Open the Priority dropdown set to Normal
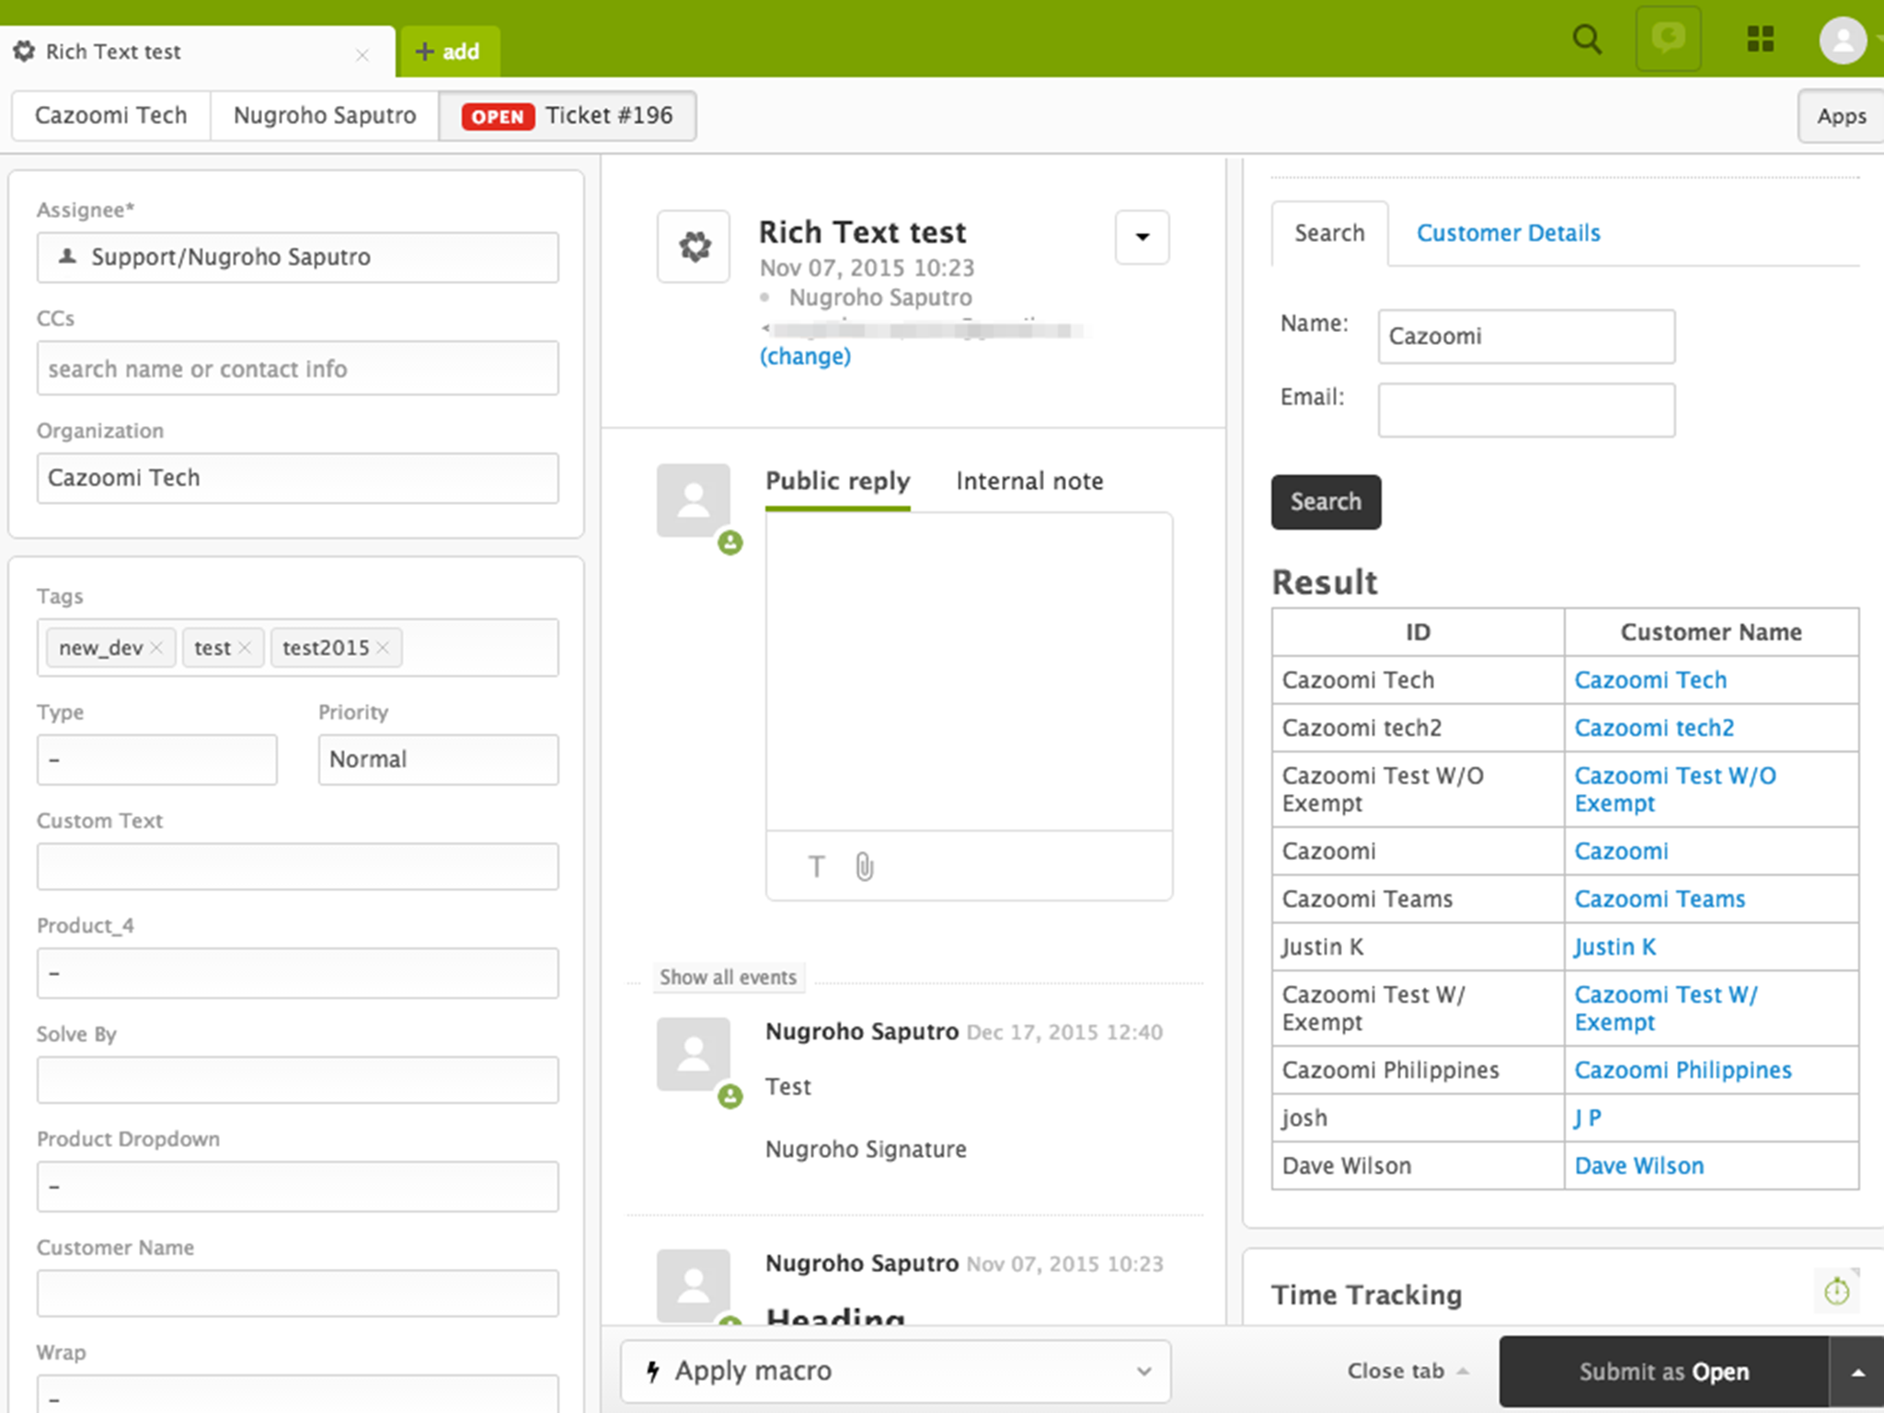The width and height of the screenshot is (1884, 1413). pos(438,760)
